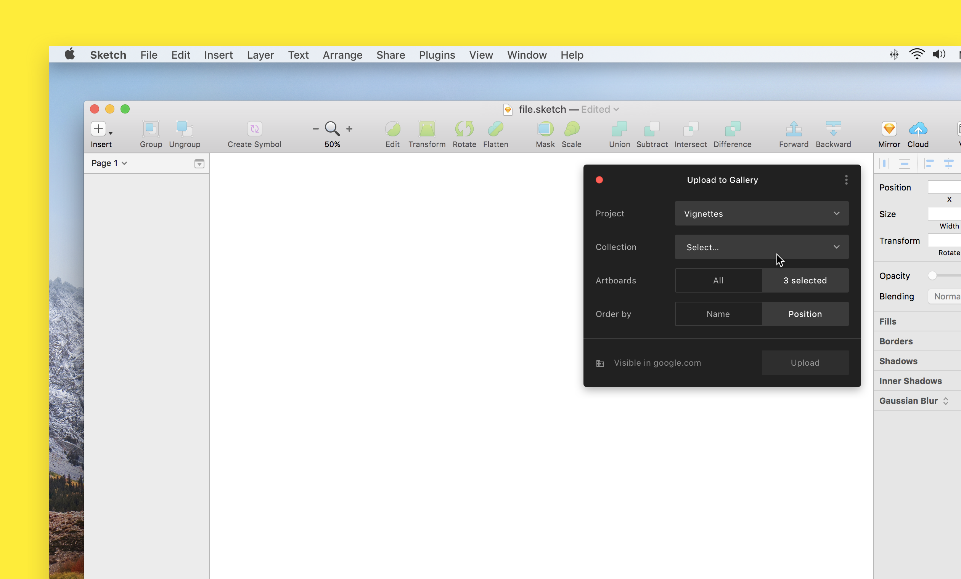The width and height of the screenshot is (961, 579).
Task: Open the Collection Select... dropdown
Action: point(761,246)
